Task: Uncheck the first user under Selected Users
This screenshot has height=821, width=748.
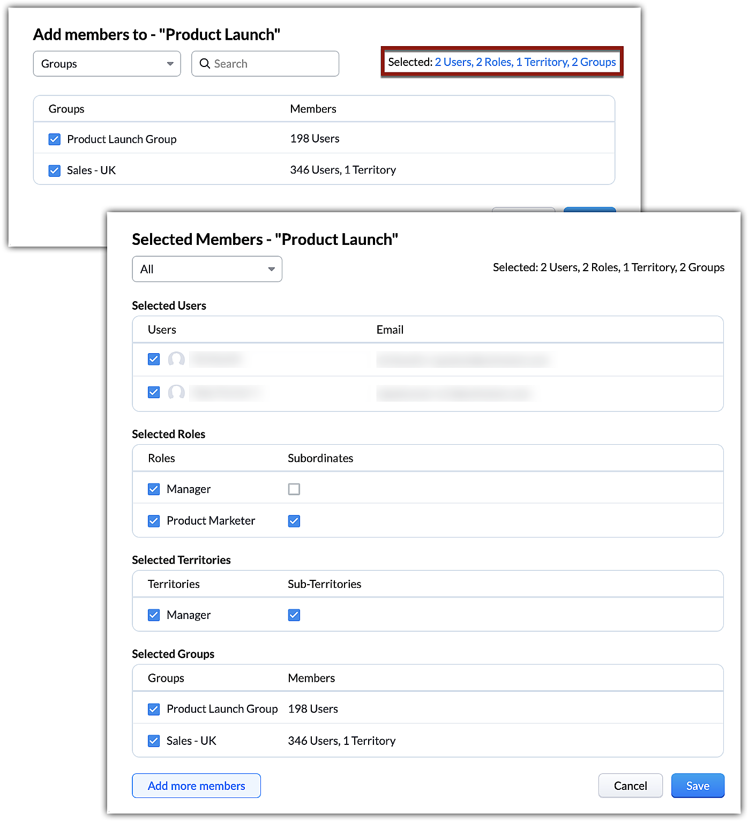Action: click(154, 359)
